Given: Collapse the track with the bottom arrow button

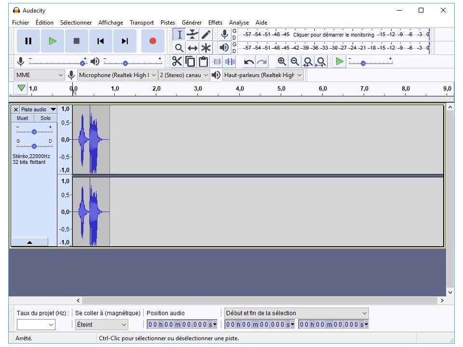Looking at the screenshot, I should [29, 242].
